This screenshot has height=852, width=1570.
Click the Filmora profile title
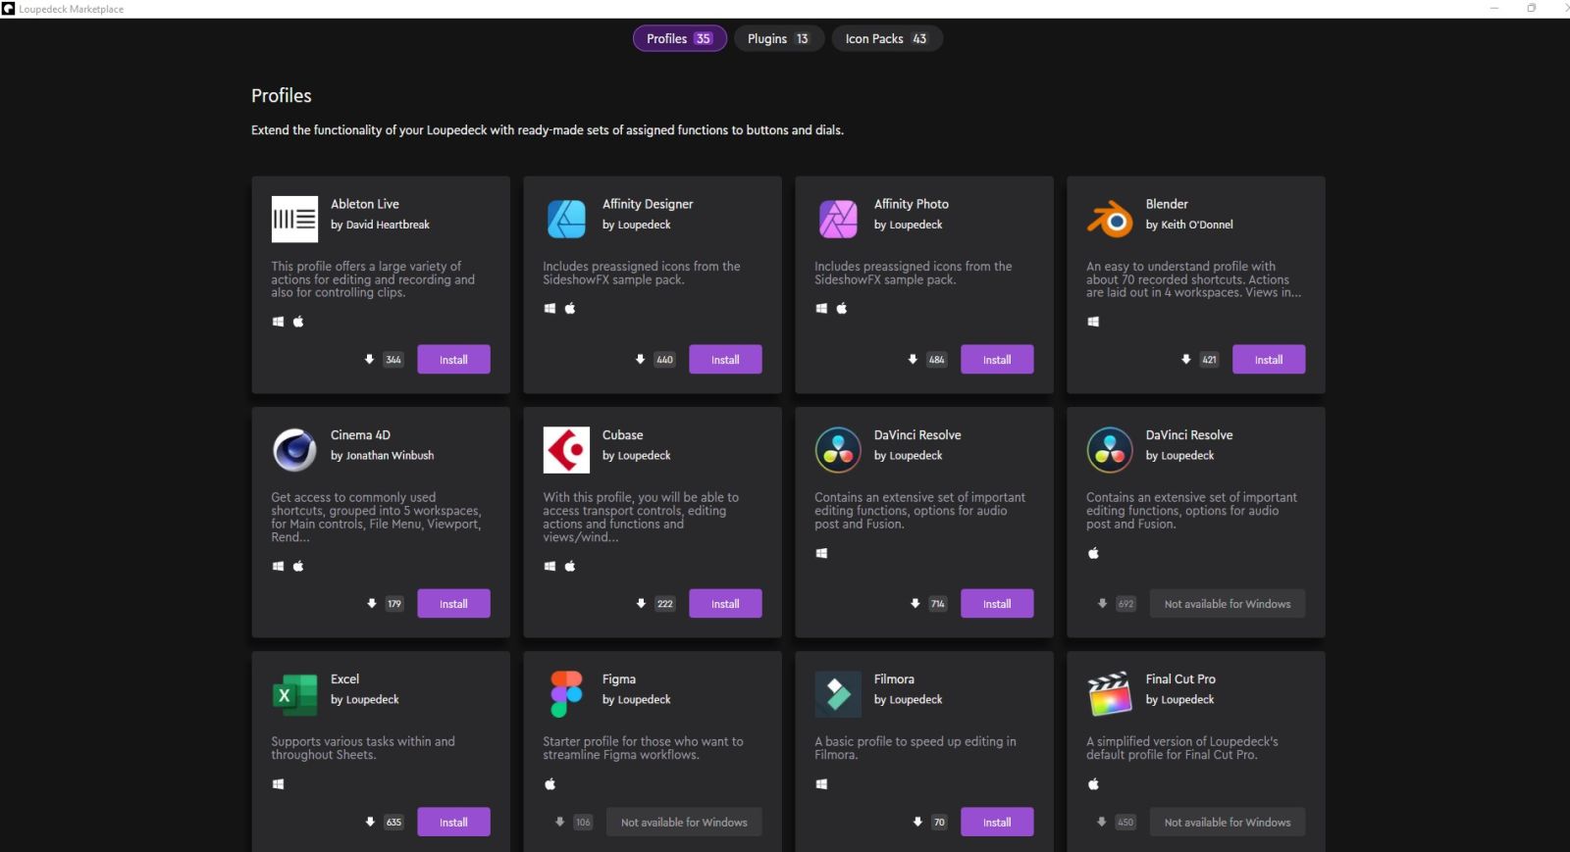[894, 679]
